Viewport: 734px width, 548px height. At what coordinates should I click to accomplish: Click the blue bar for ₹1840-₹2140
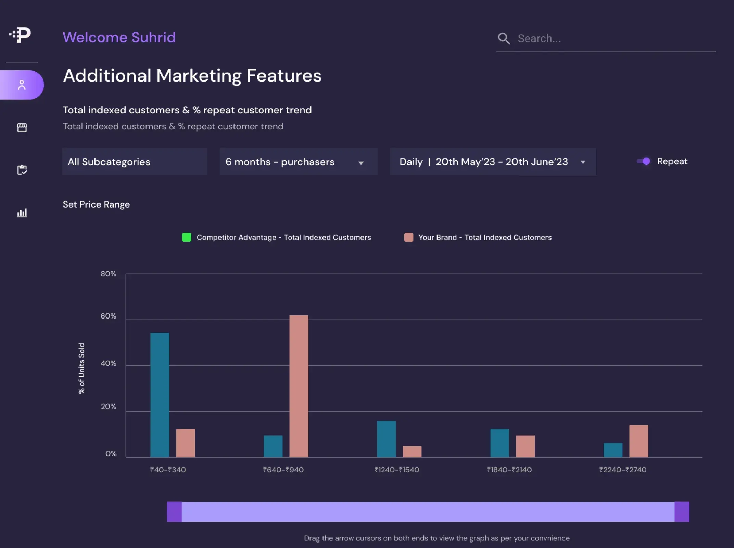pyautogui.click(x=500, y=443)
